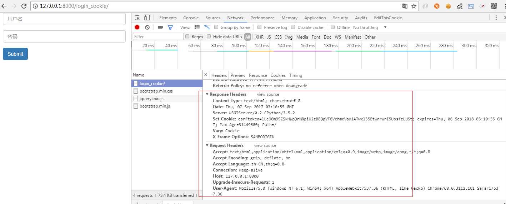Check Hide data URLs
The width and height of the screenshot is (506, 204).
(x=209, y=36)
